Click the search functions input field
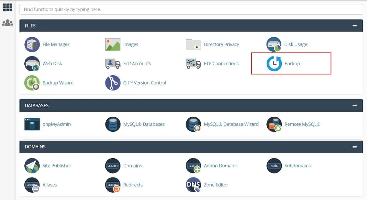 [191, 9]
